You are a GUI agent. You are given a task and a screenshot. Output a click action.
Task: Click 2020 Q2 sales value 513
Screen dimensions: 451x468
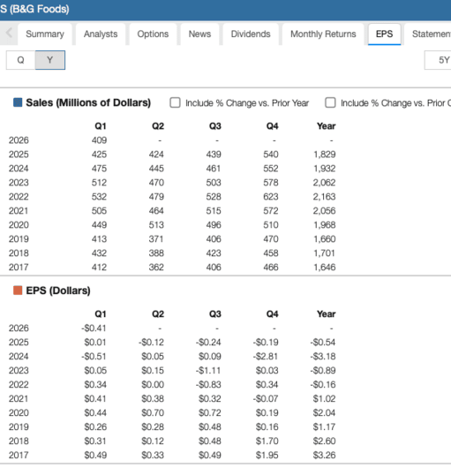[156, 225]
